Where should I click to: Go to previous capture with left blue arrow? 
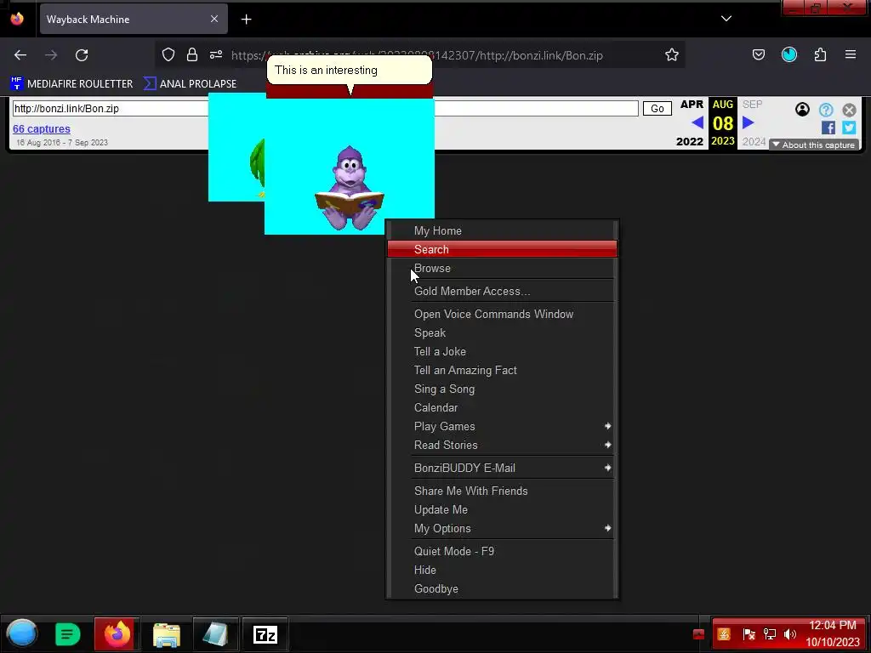(697, 122)
